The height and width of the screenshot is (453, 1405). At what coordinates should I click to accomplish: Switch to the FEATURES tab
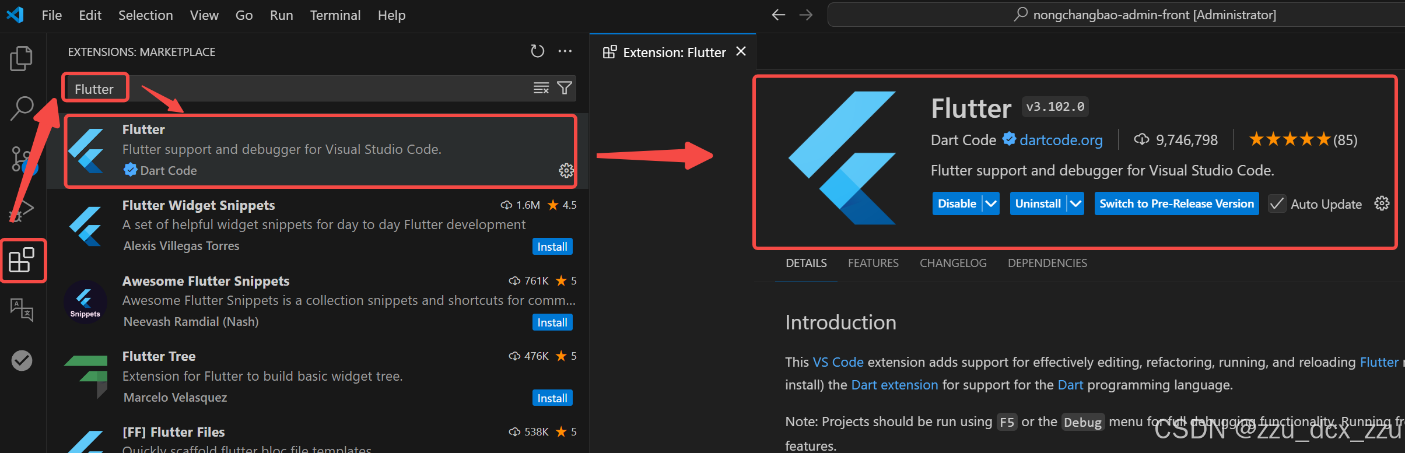tap(873, 263)
